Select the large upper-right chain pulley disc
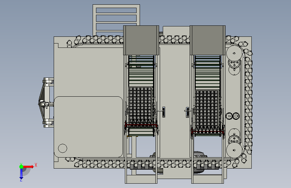 click(x=234, y=53)
